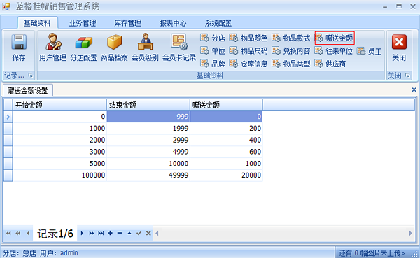Close the 赠送金额设置 tab panel

pyautogui.click(x=414, y=89)
